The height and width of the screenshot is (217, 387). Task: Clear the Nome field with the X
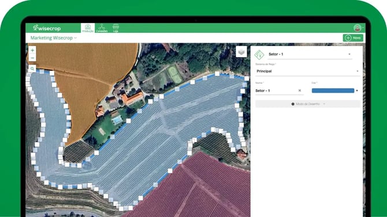pyautogui.click(x=300, y=90)
